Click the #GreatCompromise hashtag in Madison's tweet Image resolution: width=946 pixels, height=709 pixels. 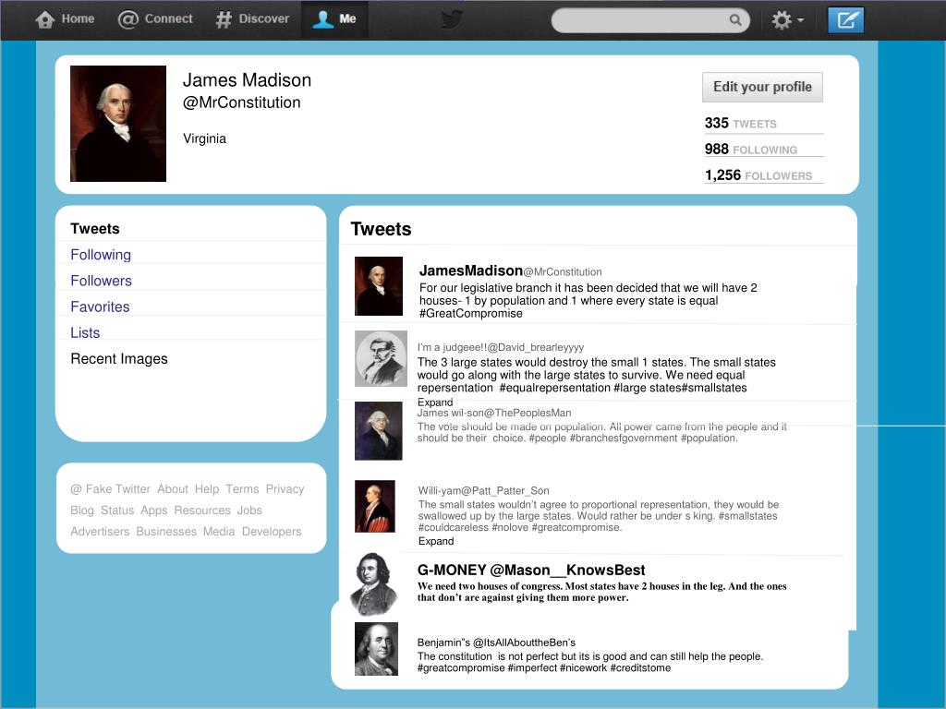[x=470, y=314]
